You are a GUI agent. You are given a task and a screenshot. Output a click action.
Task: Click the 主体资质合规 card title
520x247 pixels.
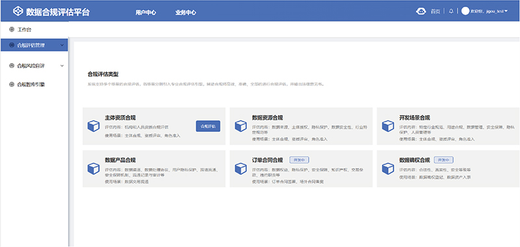(120, 118)
